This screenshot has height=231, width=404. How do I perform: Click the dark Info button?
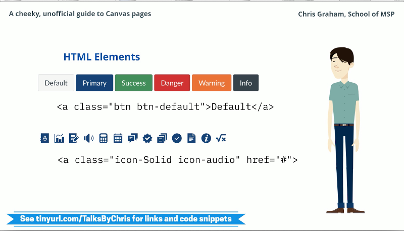pyautogui.click(x=246, y=83)
